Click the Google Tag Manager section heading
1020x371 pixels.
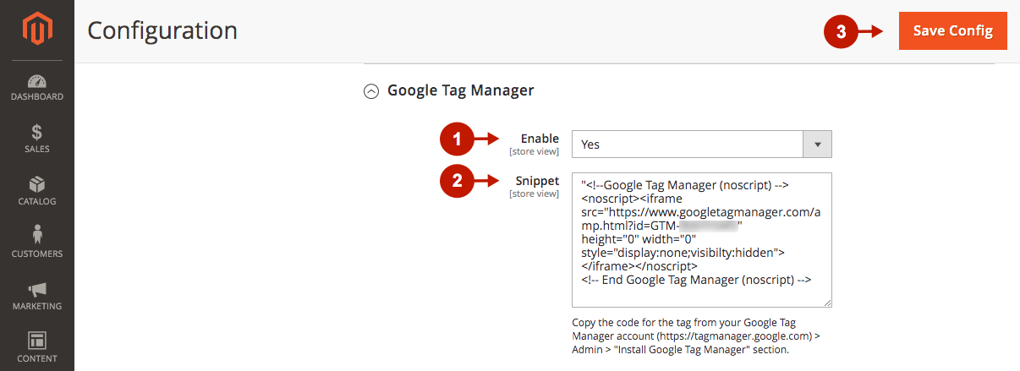(x=460, y=90)
